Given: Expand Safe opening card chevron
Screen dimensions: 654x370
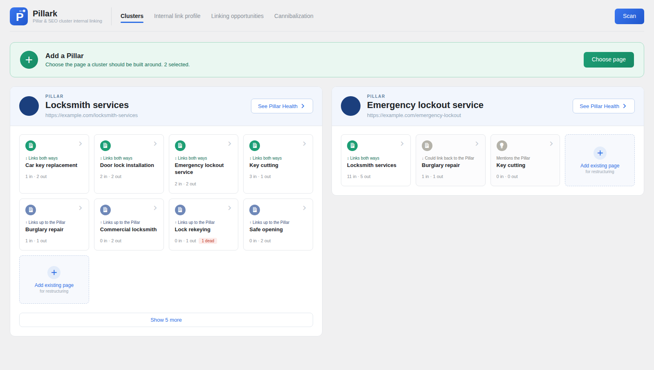Looking at the screenshot, I should (x=305, y=208).
